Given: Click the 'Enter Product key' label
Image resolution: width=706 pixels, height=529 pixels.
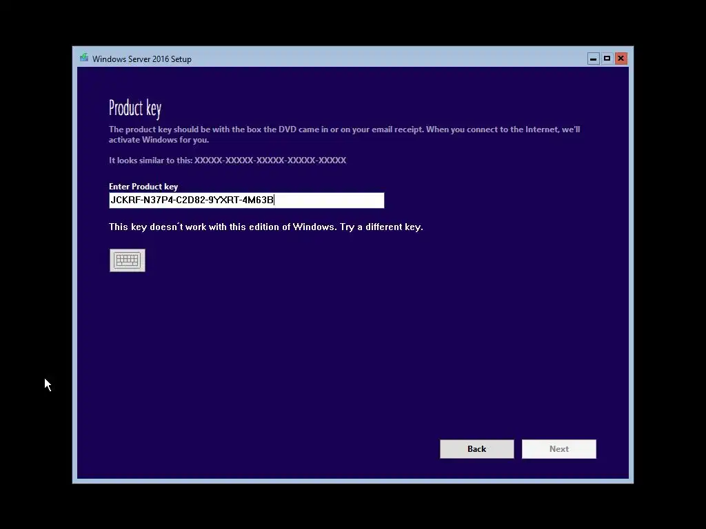Looking at the screenshot, I should pyautogui.click(x=143, y=186).
